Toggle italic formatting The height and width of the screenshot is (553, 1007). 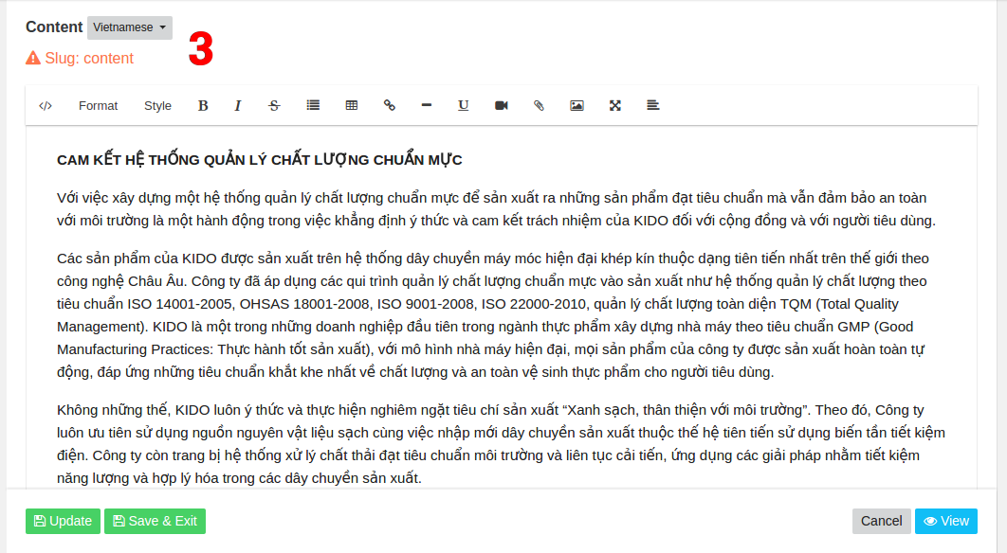[x=238, y=106]
